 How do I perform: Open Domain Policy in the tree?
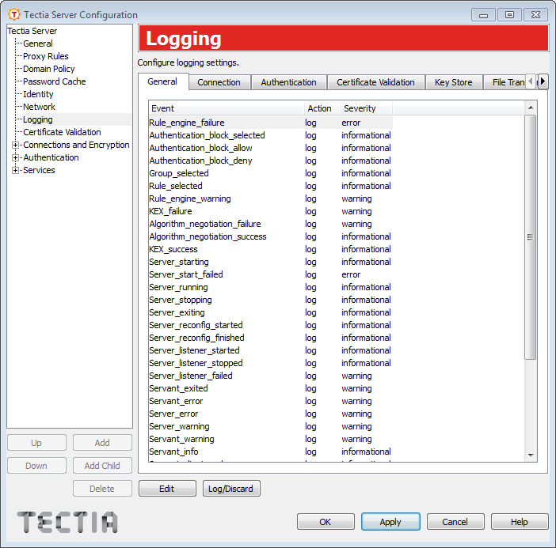49,69
